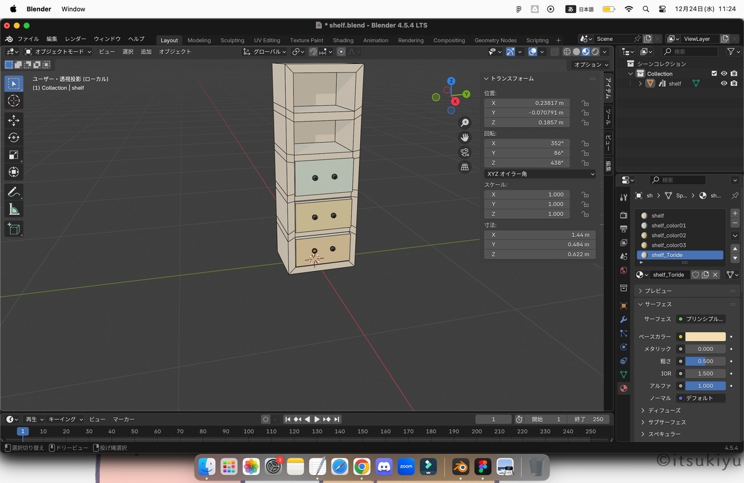Viewport: 744px width, 483px height.
Task: Open the Render properties tab
Action: (624, 215)
